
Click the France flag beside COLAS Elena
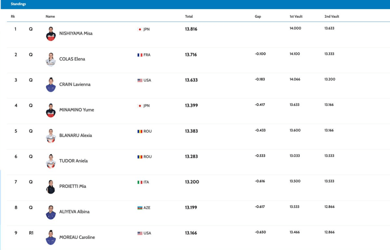click(x=140, y=55)
